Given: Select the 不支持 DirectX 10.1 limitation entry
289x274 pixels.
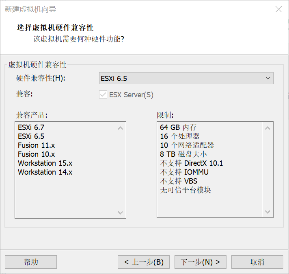Looking at the screenshot, I should point(192,163).
